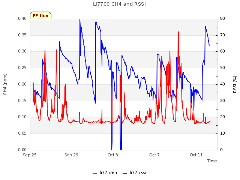Click the 0.00 left axis tick value
The height and width of the screenshot is (180, 240).
[22, 150]
